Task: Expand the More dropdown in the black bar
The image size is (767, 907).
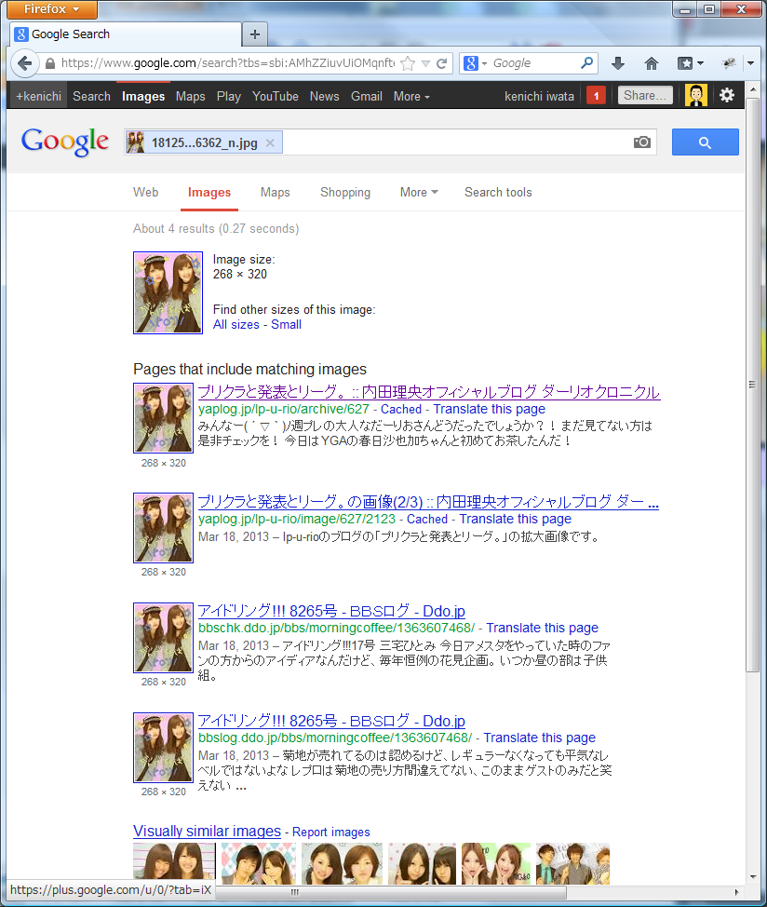Action: tap(411, 97)
